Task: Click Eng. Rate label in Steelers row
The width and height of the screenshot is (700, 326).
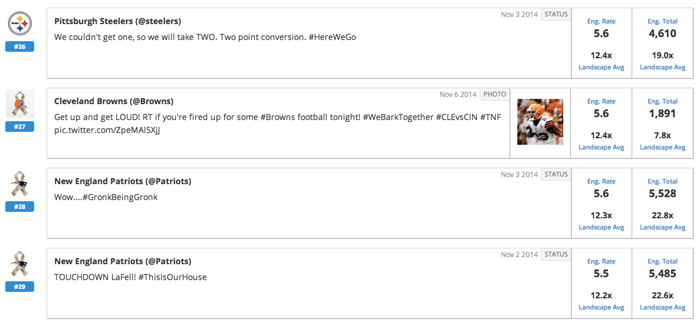Action: 601,21
